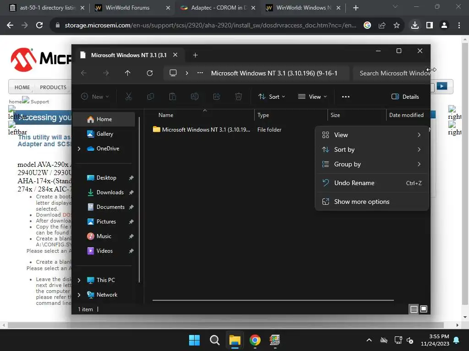Toggle Chrome side panel icon
The width and height of the screenshot is (469, 351).
(430, 26)
